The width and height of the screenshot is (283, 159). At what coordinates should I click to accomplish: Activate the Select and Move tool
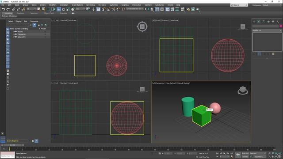[x=59, y=9]
